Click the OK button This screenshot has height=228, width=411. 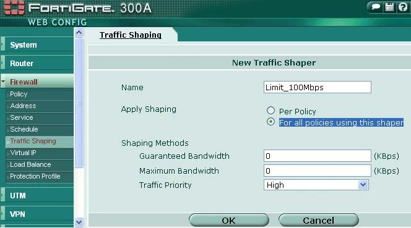click(x=229, y=220)
